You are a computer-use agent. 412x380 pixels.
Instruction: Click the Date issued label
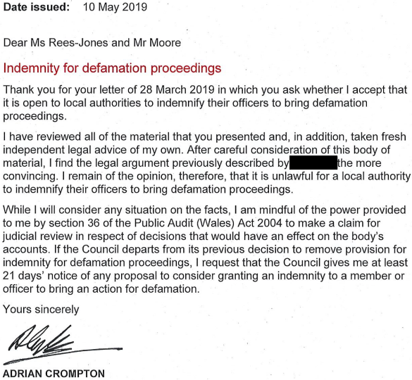coord(36,7)
